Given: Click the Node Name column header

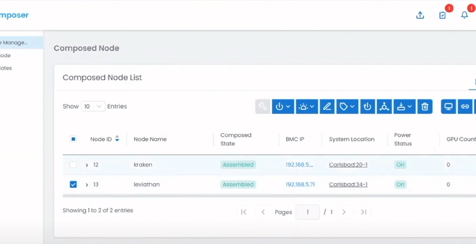Looking at the screenshot, I should (150, 139).
